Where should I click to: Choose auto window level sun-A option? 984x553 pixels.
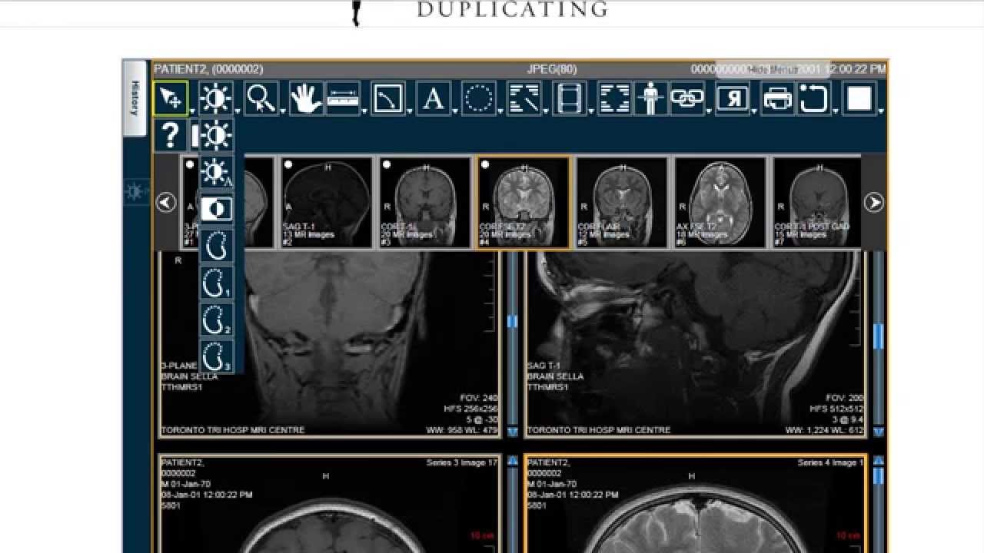pos(216,172)
